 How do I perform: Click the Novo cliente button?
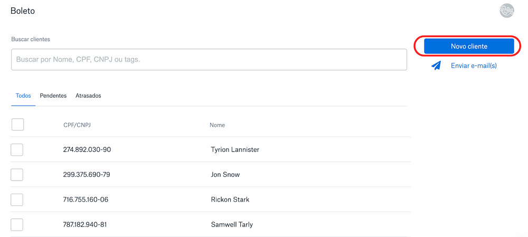pos(469,46)
